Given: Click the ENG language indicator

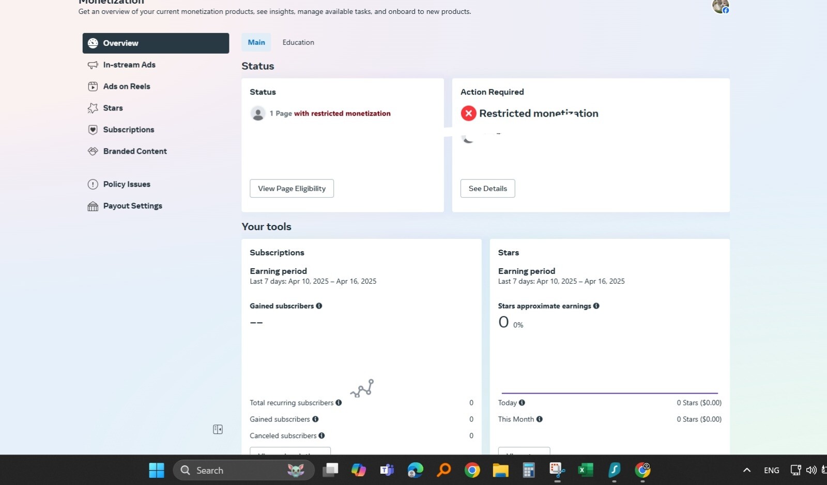Looking at the screenshot, I should [x=772, y=471].
